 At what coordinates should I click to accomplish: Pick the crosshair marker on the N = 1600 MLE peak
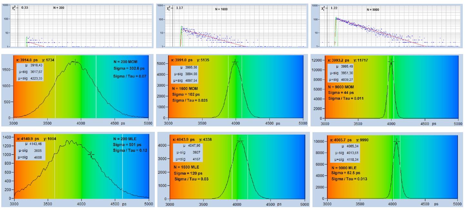[x=240, y=141]
